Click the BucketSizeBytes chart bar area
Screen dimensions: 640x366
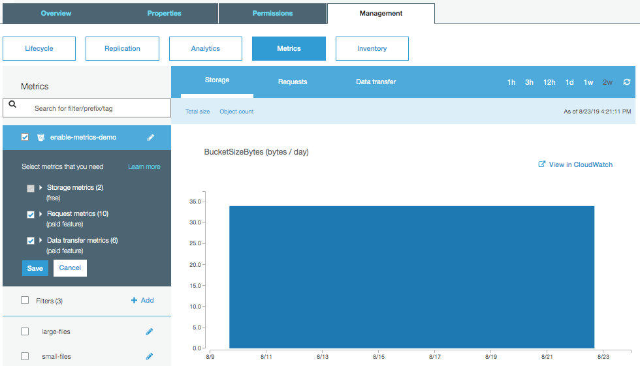click(411, 277)
